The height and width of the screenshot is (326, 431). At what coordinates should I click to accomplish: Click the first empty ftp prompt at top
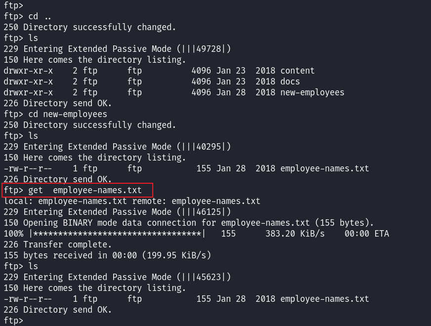(13, 5)
